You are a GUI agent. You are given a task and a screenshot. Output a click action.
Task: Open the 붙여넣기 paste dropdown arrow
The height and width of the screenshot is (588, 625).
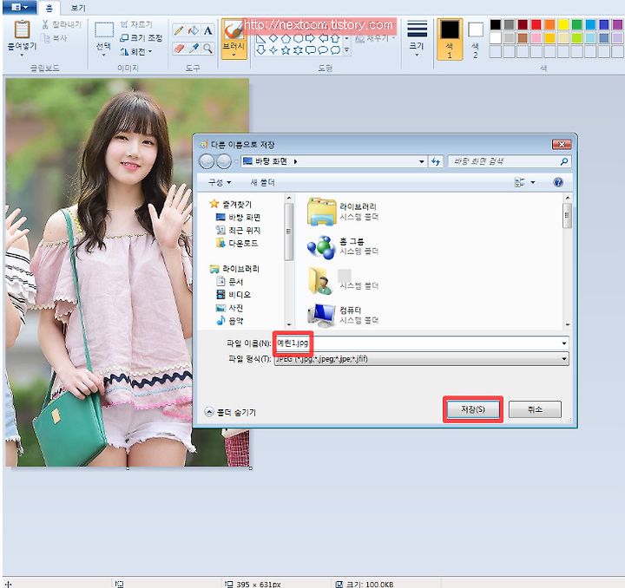coord(22,55)
